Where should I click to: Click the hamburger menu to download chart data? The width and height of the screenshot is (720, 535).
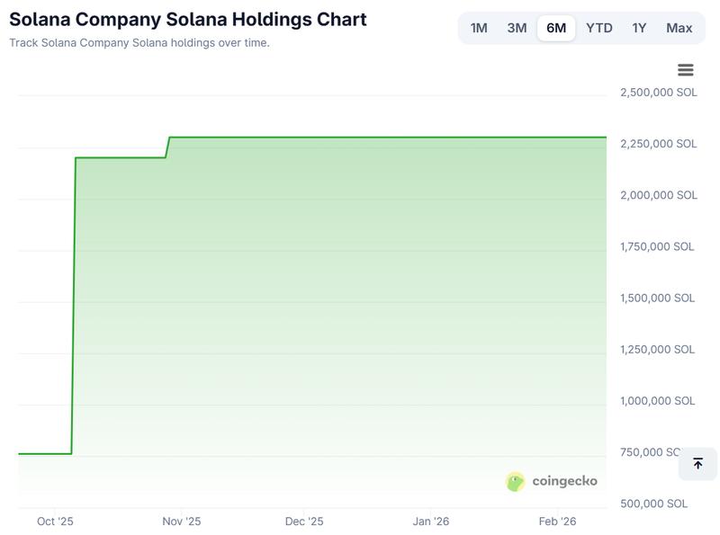pyautogui.click(x=687, y=69)
